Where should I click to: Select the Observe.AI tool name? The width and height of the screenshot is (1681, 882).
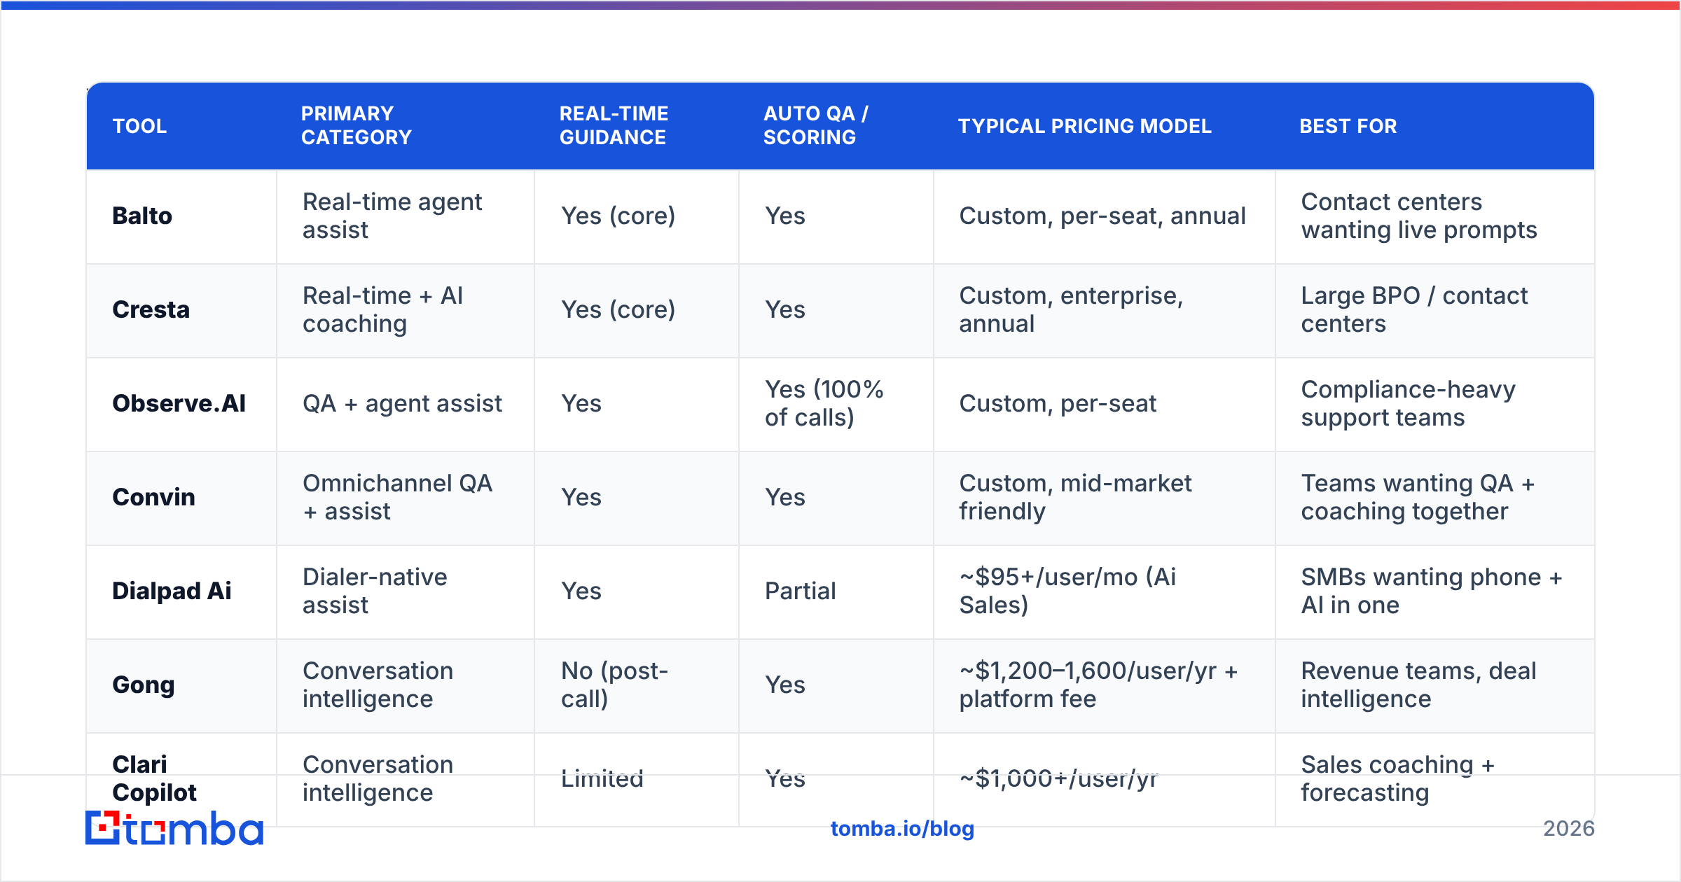(x=179, y=403)
